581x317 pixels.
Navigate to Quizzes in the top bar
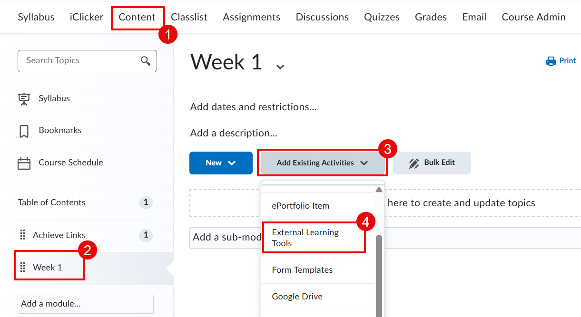[x=381, y=17]
